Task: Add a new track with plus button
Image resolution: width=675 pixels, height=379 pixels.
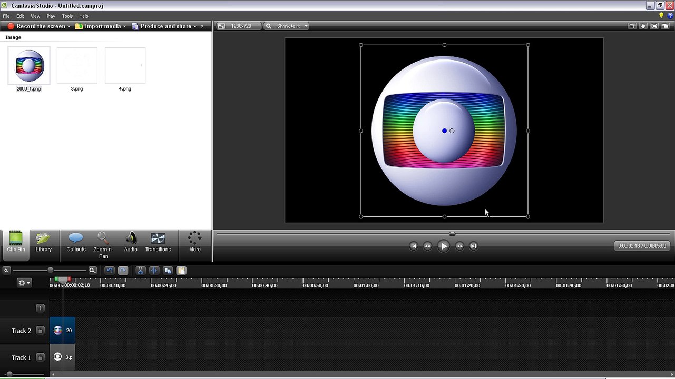Action: click(40, 308)
